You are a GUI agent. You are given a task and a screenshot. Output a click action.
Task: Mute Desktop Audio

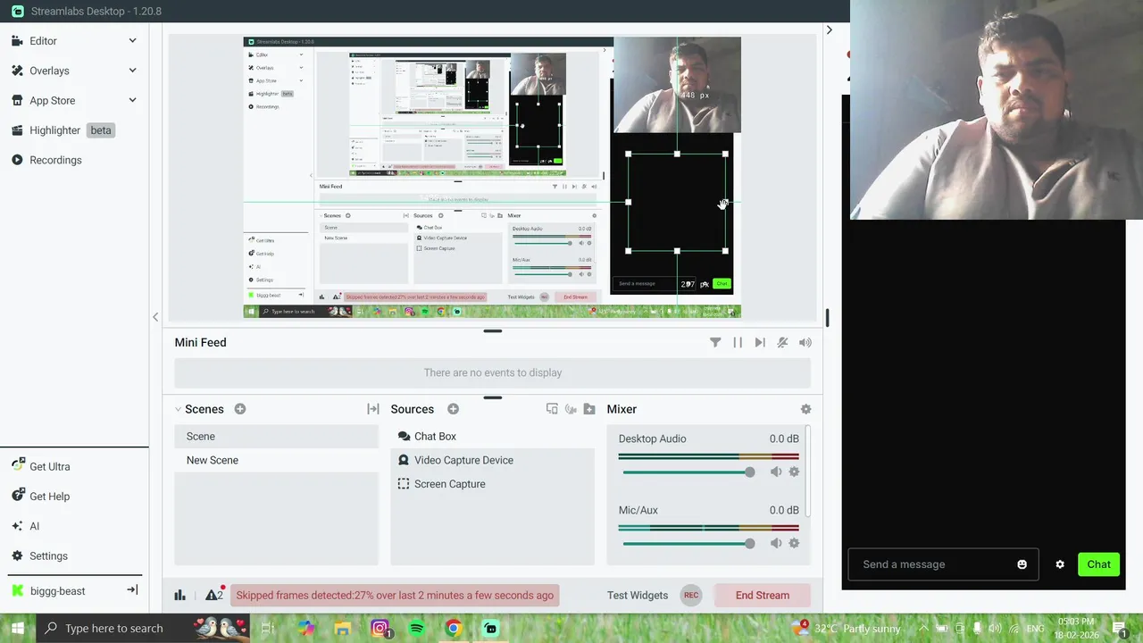pyautogui.click(x=776, y=472)
